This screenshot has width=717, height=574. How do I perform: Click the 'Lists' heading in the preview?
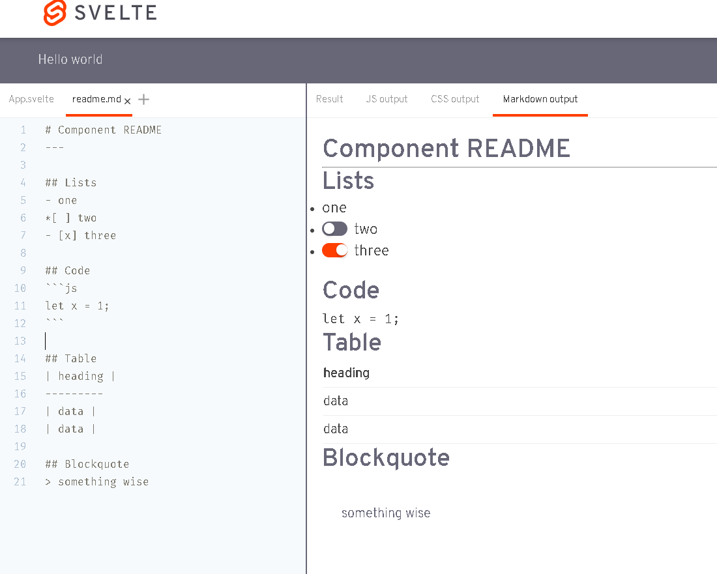click(348, 181)
